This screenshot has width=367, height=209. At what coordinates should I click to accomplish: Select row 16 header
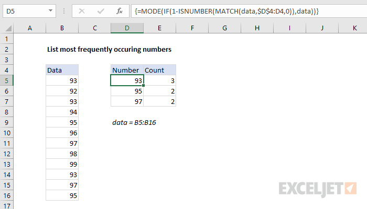(x=6, y=195)
